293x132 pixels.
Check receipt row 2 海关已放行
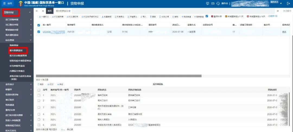[39, 101]
